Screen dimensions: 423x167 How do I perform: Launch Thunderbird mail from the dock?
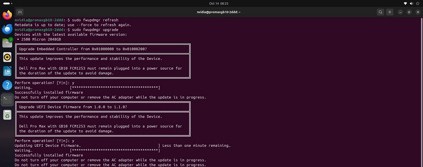7,29
